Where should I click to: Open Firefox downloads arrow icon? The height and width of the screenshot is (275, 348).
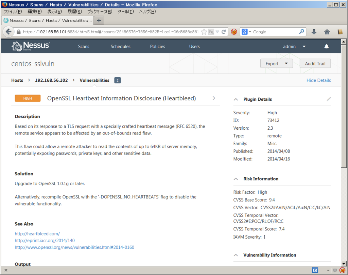pos(314,32)
